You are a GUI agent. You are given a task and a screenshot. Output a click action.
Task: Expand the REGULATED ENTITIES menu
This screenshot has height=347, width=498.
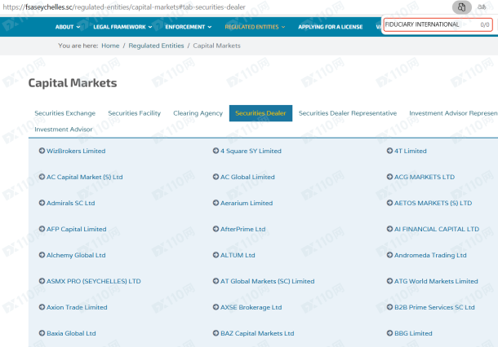coord(255,27)
